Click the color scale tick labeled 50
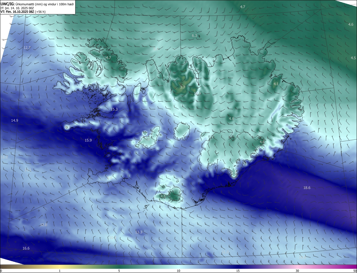 pyautogui.click(x=355, y=271)
